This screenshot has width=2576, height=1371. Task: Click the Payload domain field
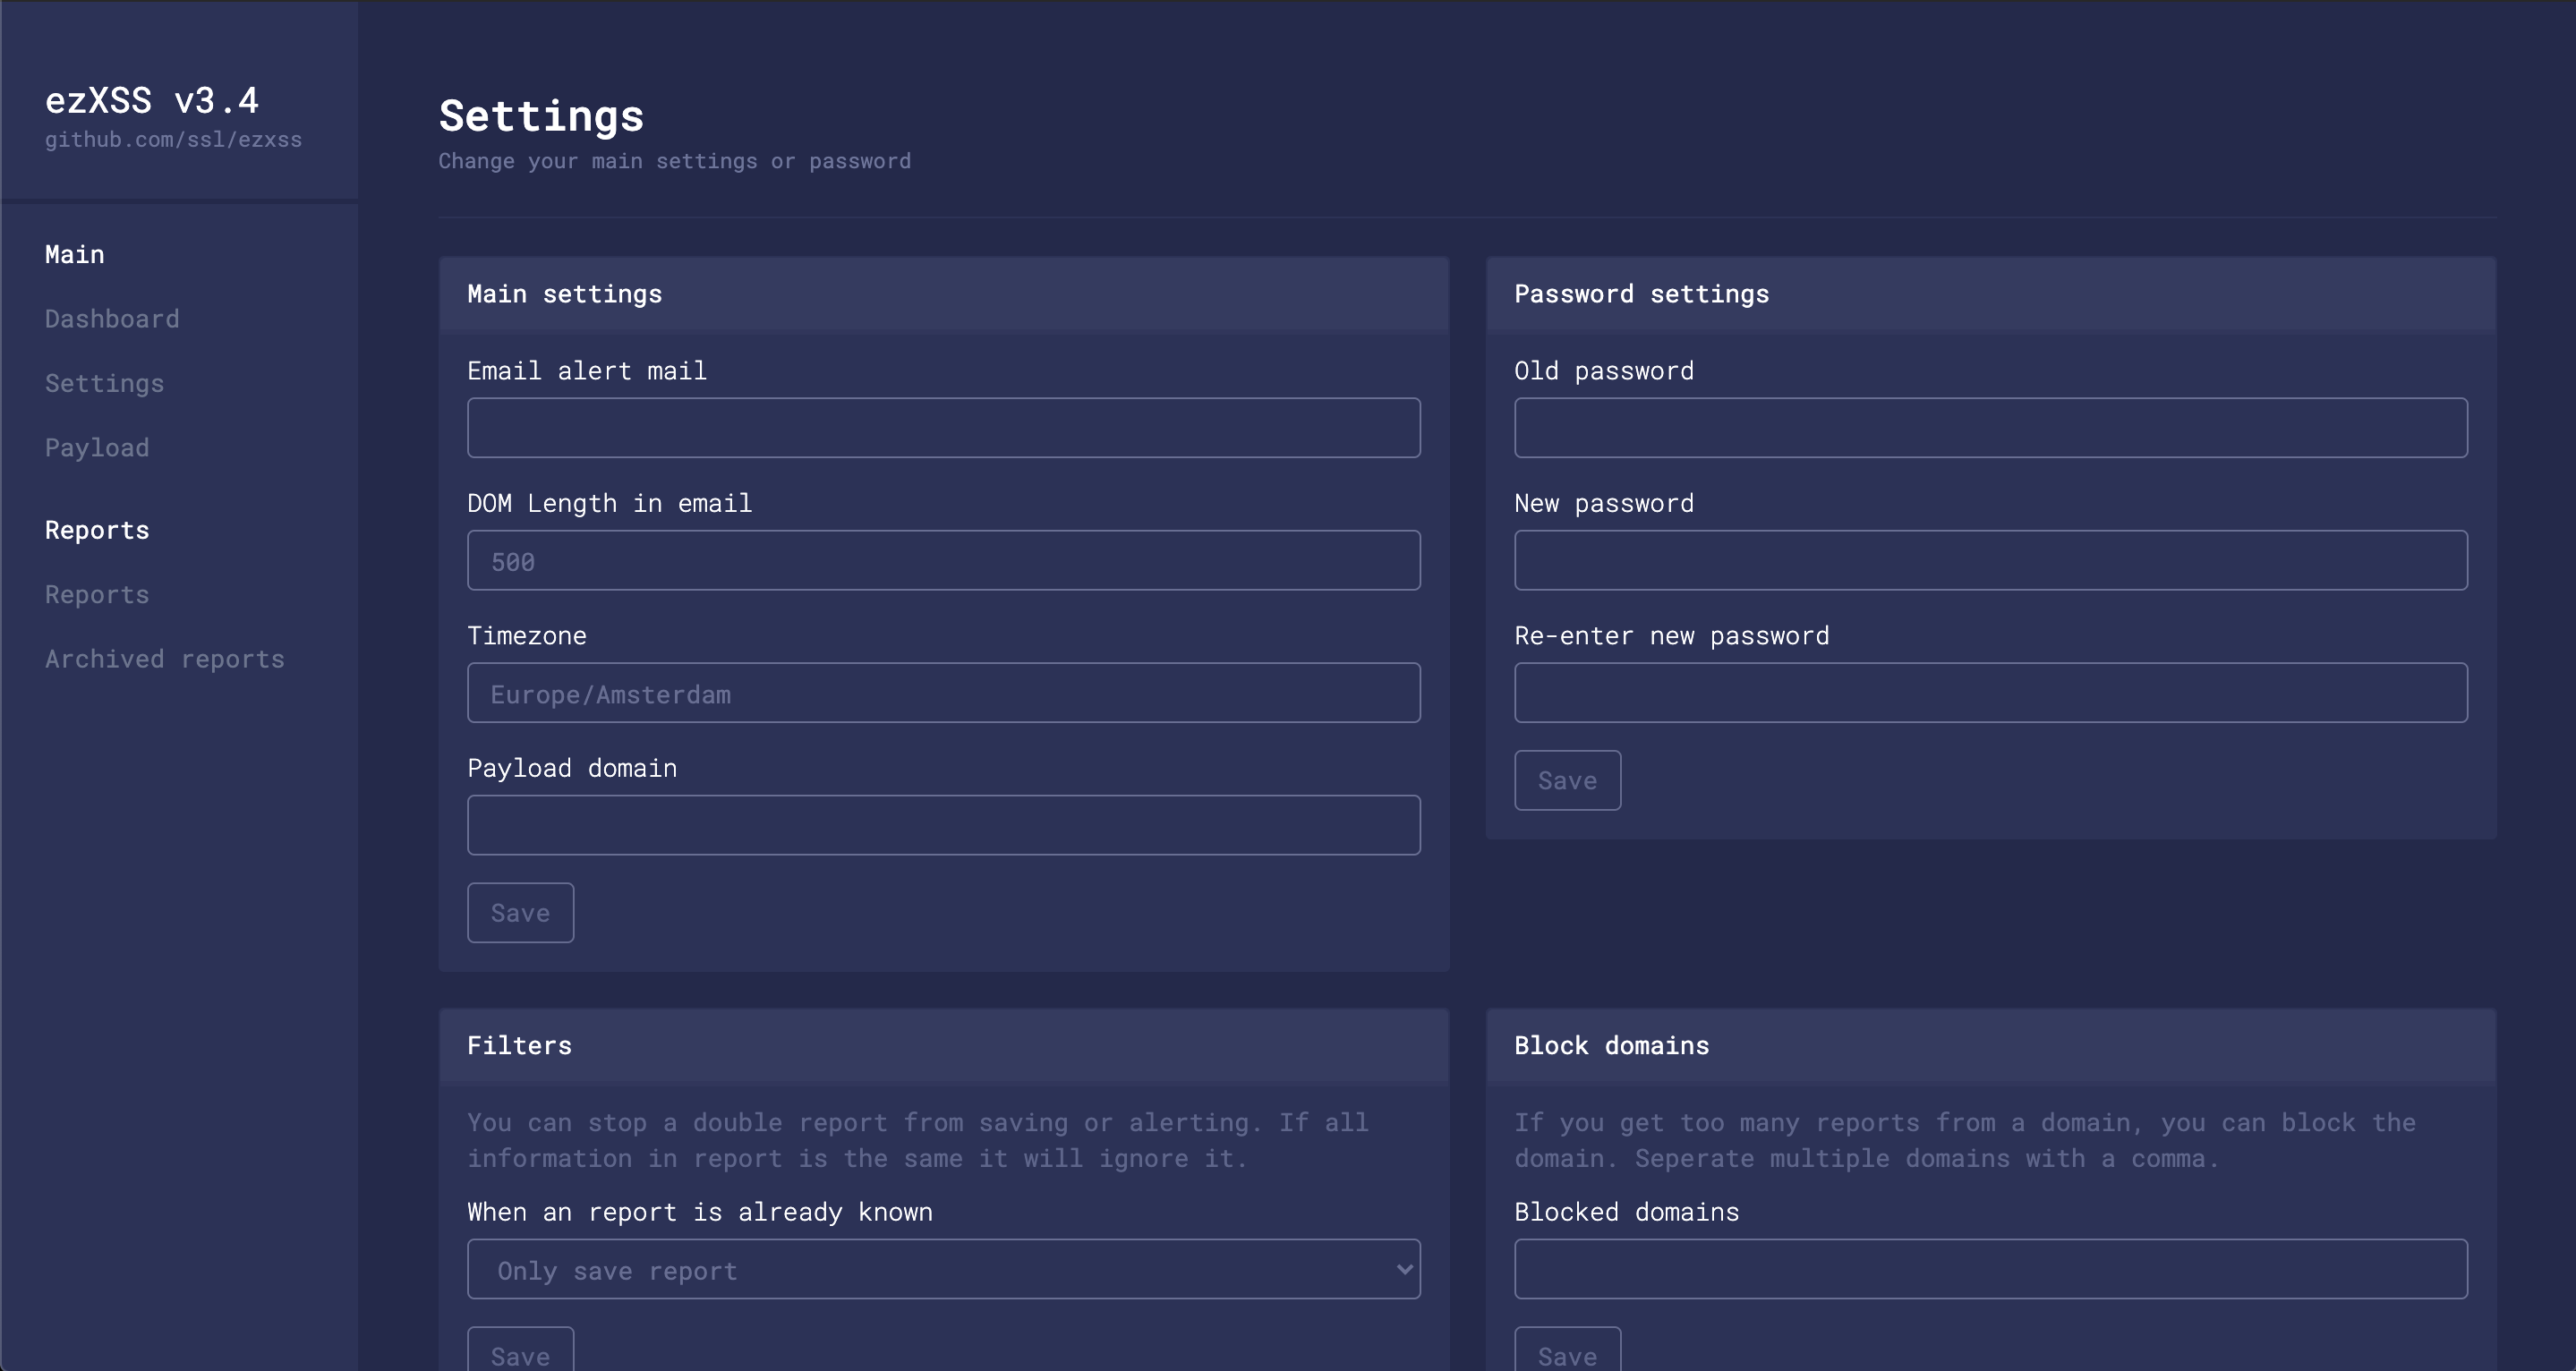pyautogui.click(x=943, y=825)
